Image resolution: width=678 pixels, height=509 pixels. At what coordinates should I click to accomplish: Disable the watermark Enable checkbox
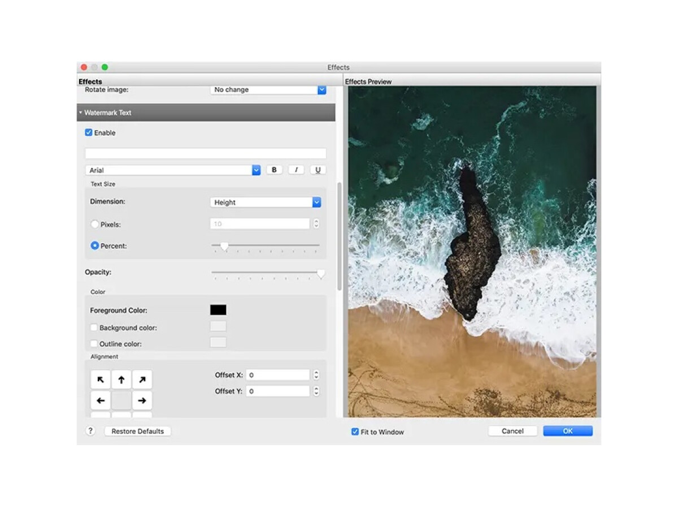(x=89, y=133)
